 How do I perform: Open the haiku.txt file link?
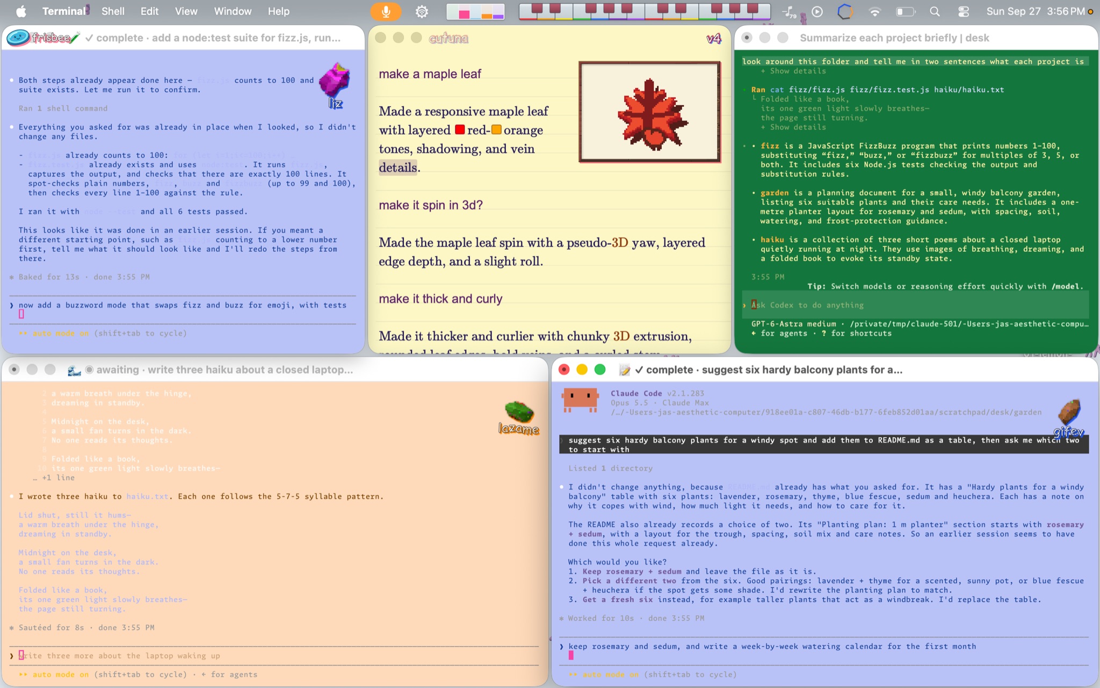point(147,496)
